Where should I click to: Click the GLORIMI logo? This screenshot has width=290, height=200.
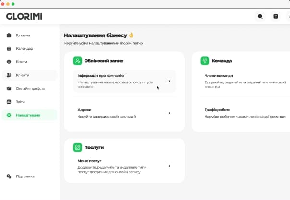click(x=24, y=16)
